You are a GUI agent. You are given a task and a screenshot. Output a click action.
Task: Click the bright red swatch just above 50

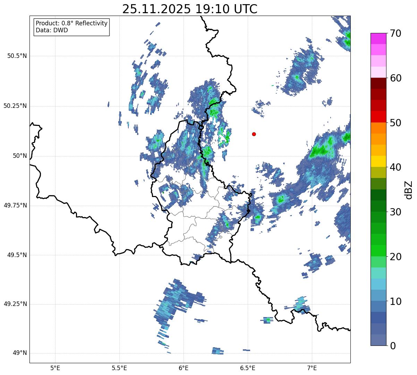pyautogui.click(x=378, y=117)
